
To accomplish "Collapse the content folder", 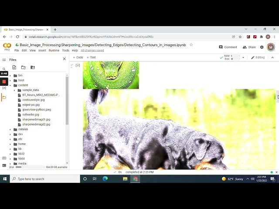I will point(10,85).
